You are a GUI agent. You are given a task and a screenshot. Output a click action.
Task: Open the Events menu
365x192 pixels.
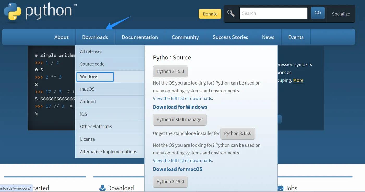coord(296,37)
